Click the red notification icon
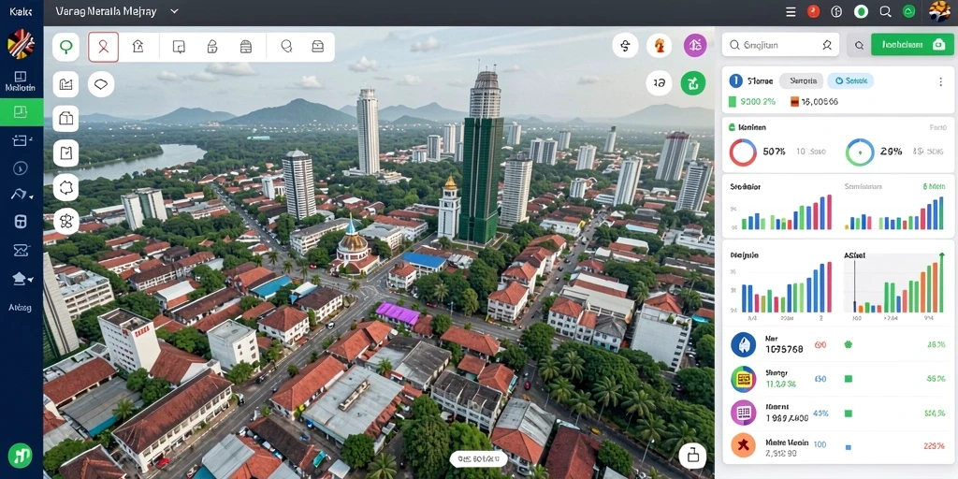This screenshot has width=958, height=479. [813, 11]
